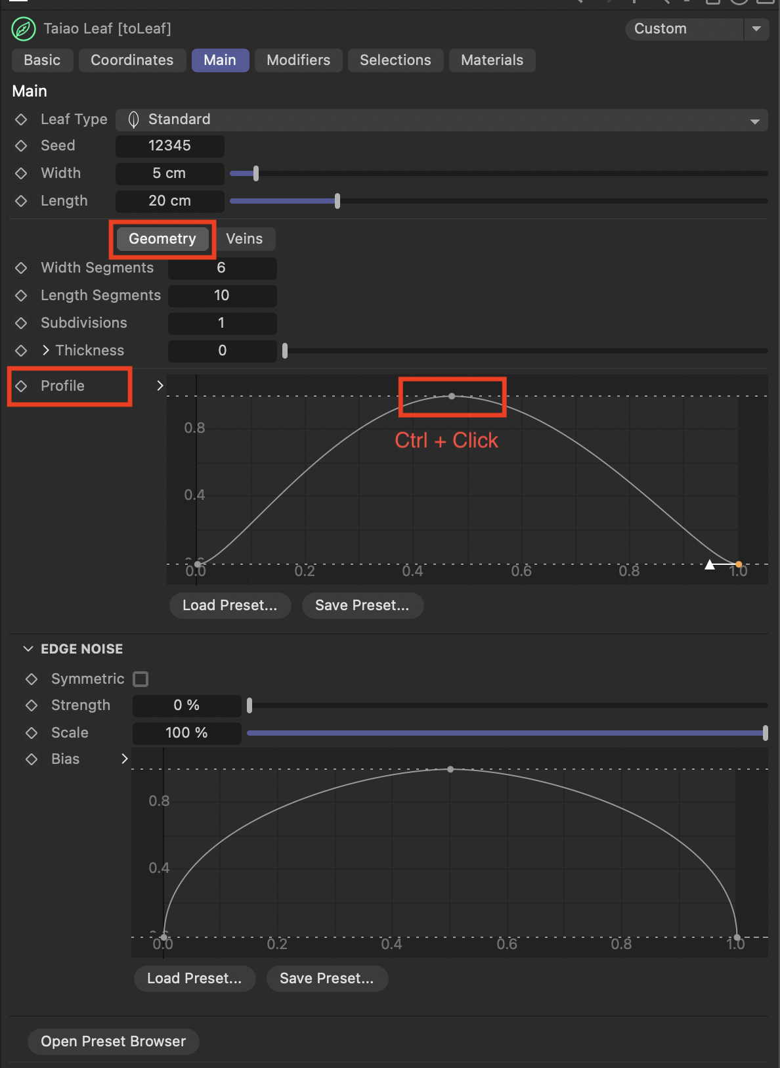Screen dimensions: 780x1068
Task: Toggle Profile keyframe diamond
Action: pos(21,386)
